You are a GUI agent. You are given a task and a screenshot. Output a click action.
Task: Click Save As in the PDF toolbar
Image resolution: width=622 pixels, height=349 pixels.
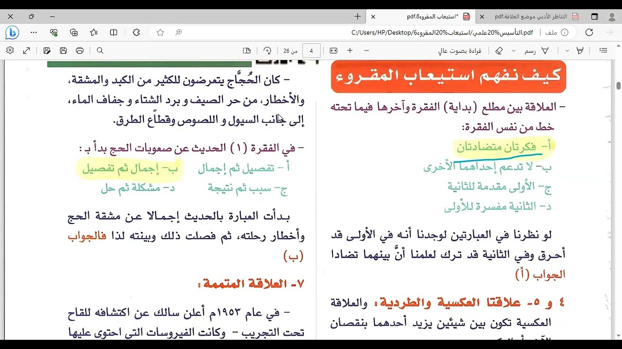point(47,50)
